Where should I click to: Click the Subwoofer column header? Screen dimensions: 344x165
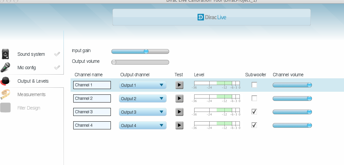tap(256, 75)
